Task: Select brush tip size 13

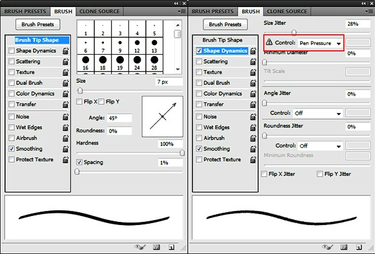Action: (154, 46)
